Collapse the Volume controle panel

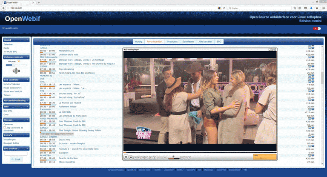pos(28,57)
